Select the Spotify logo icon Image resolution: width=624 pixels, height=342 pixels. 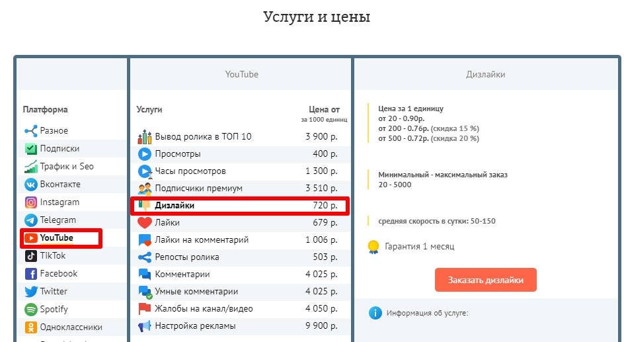pos(30,310)
